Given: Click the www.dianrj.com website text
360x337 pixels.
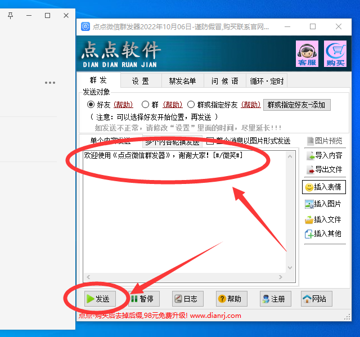Looking at the screenshot, I should point(215,316).
